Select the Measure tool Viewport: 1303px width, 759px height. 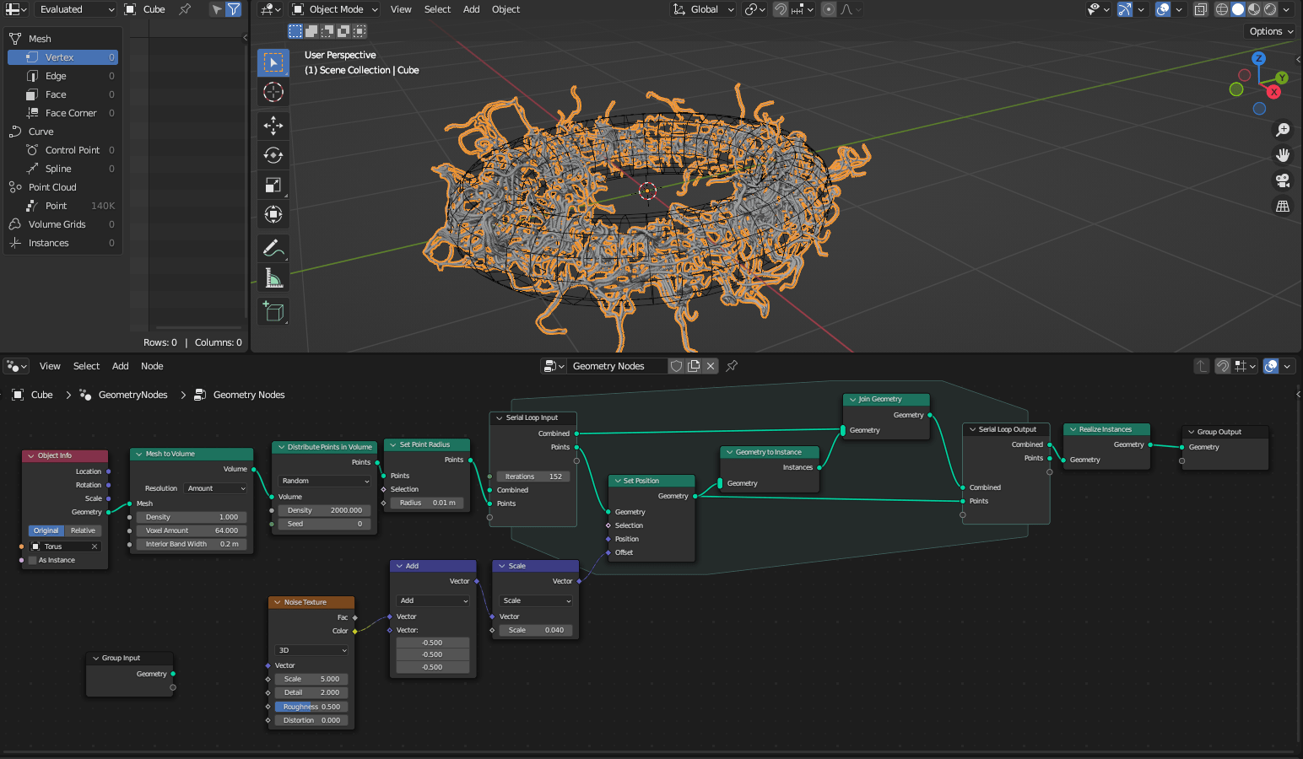(273, 277)
